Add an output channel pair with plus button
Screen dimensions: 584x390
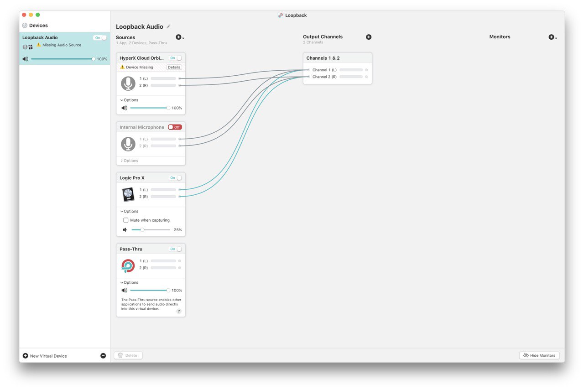point(369,37)
